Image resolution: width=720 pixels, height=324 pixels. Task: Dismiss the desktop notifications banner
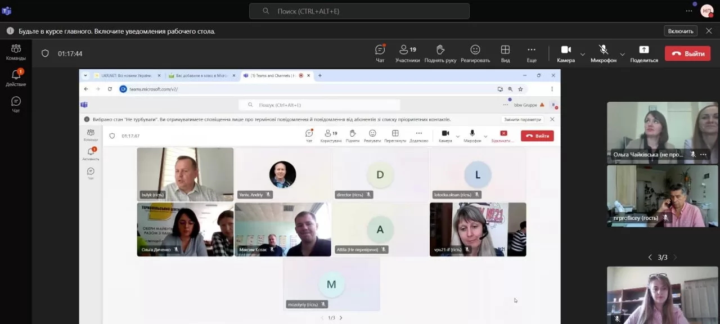709,31
